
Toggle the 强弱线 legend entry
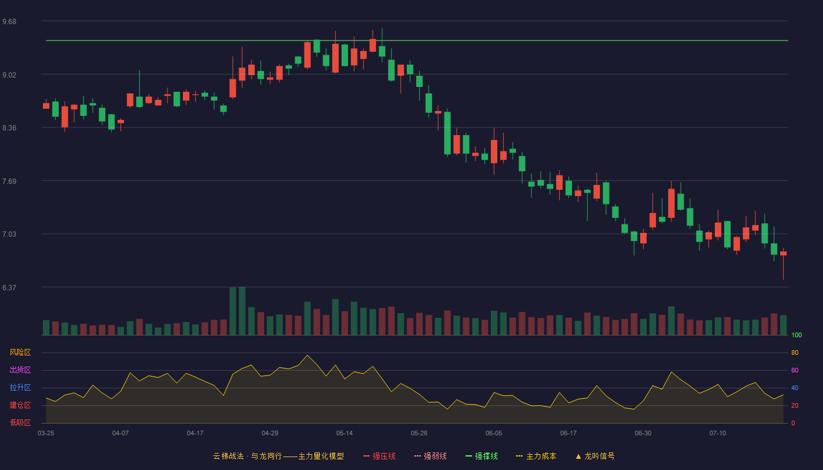[x=430, y=456]
